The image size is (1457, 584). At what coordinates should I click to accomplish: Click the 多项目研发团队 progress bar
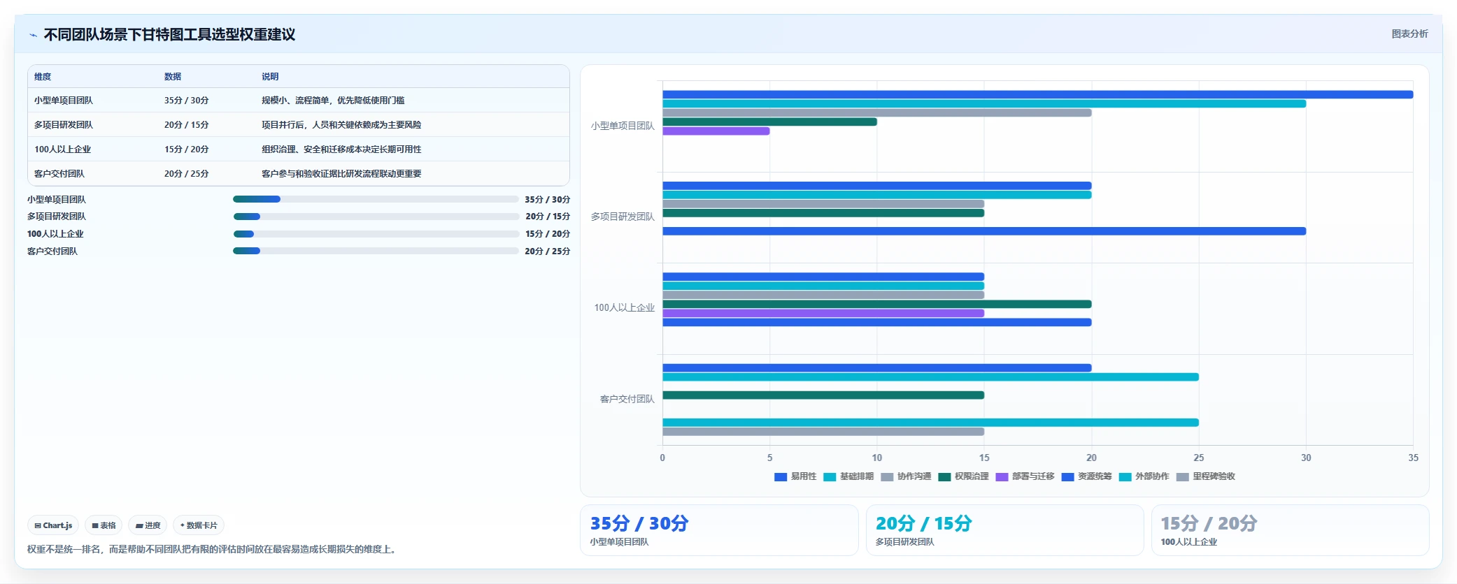pos(376,217)
